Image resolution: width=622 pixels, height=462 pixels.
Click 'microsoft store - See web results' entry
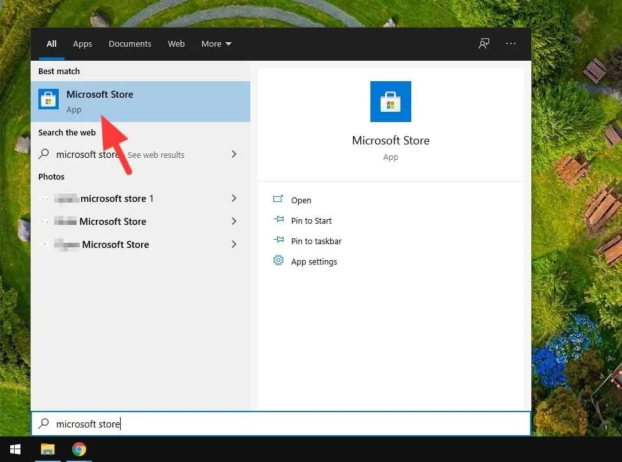coord(140,155)
